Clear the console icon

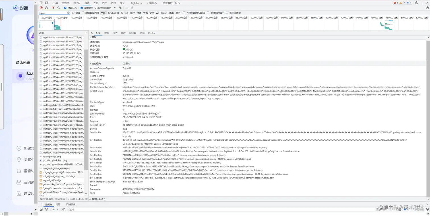coord(46,209)
